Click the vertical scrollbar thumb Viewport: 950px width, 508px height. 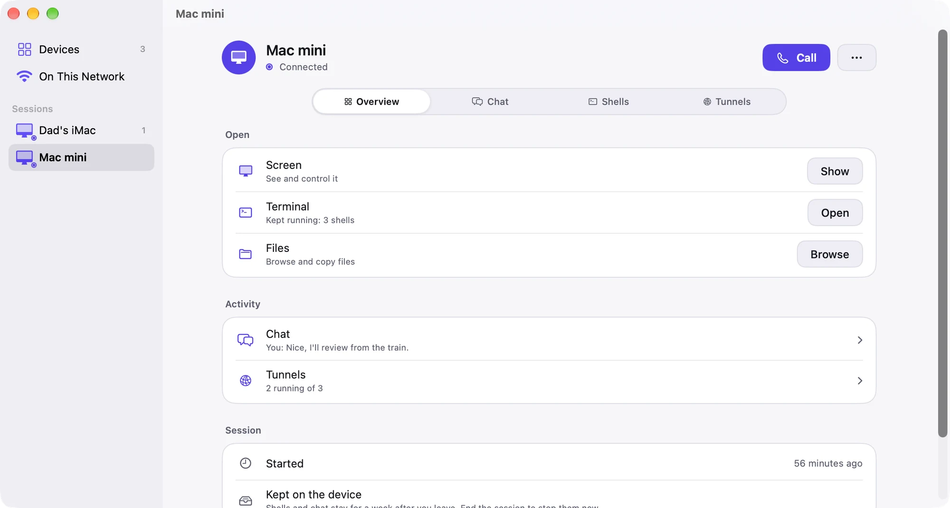click(x=942, y=233)
